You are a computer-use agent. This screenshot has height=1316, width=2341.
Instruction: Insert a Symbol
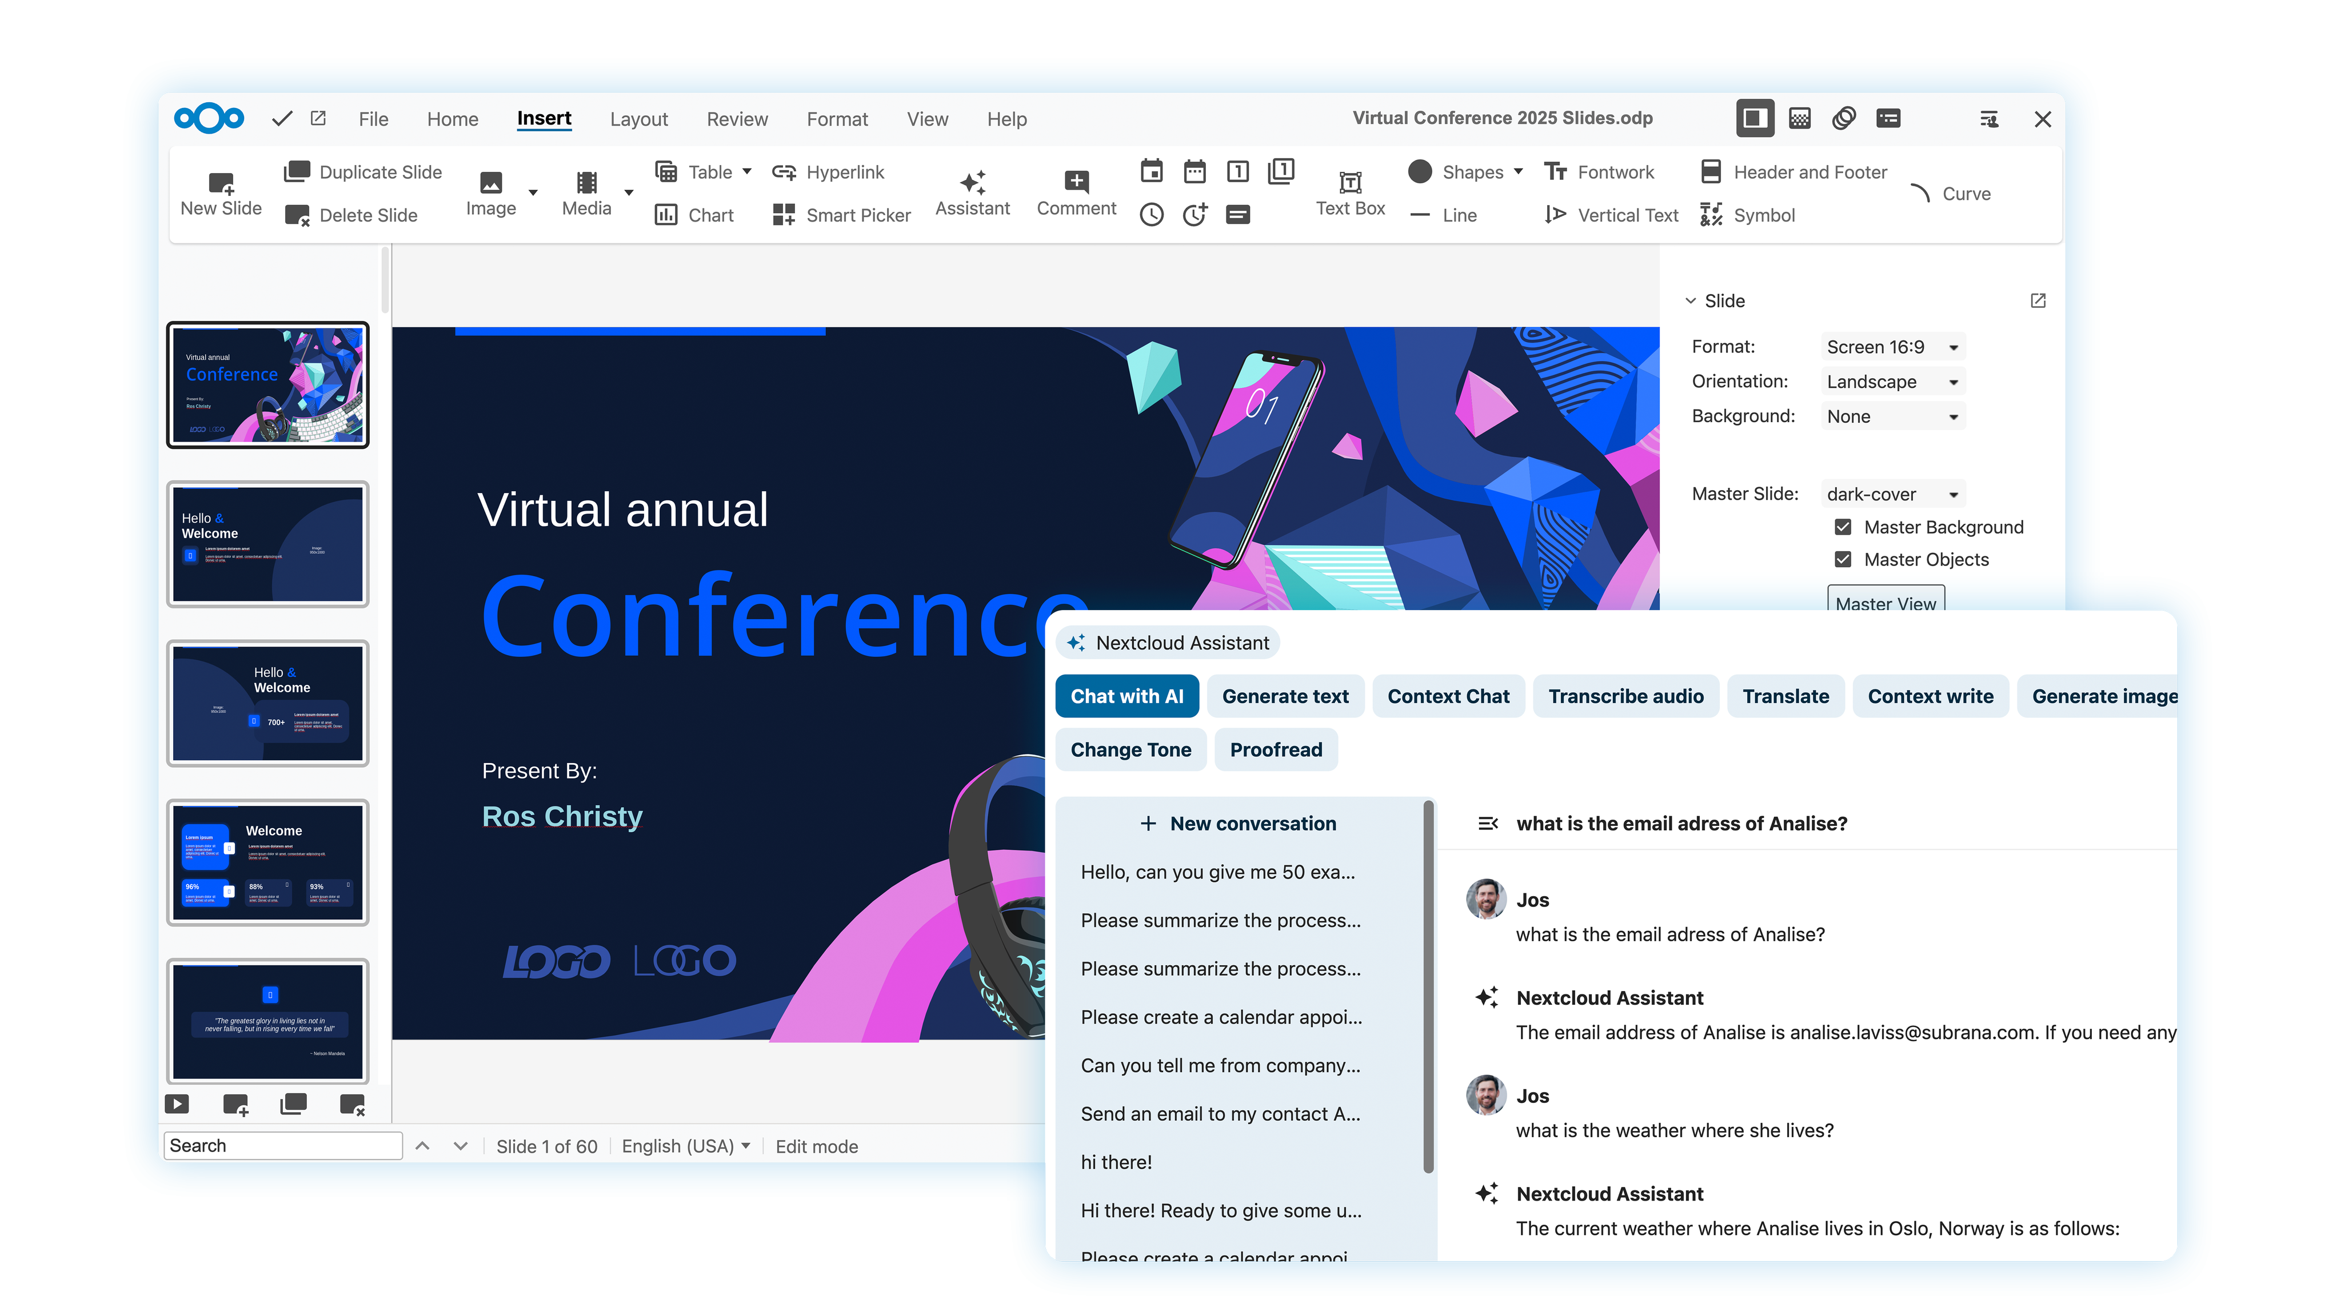1748,215
